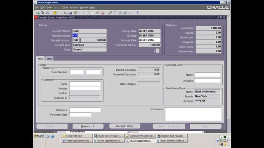Switch to Open Interface Table taskbar button
264x148 pixels.
click(x=172, y=141)
